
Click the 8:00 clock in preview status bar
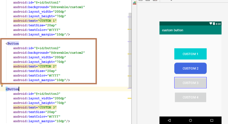coord(218,24)
